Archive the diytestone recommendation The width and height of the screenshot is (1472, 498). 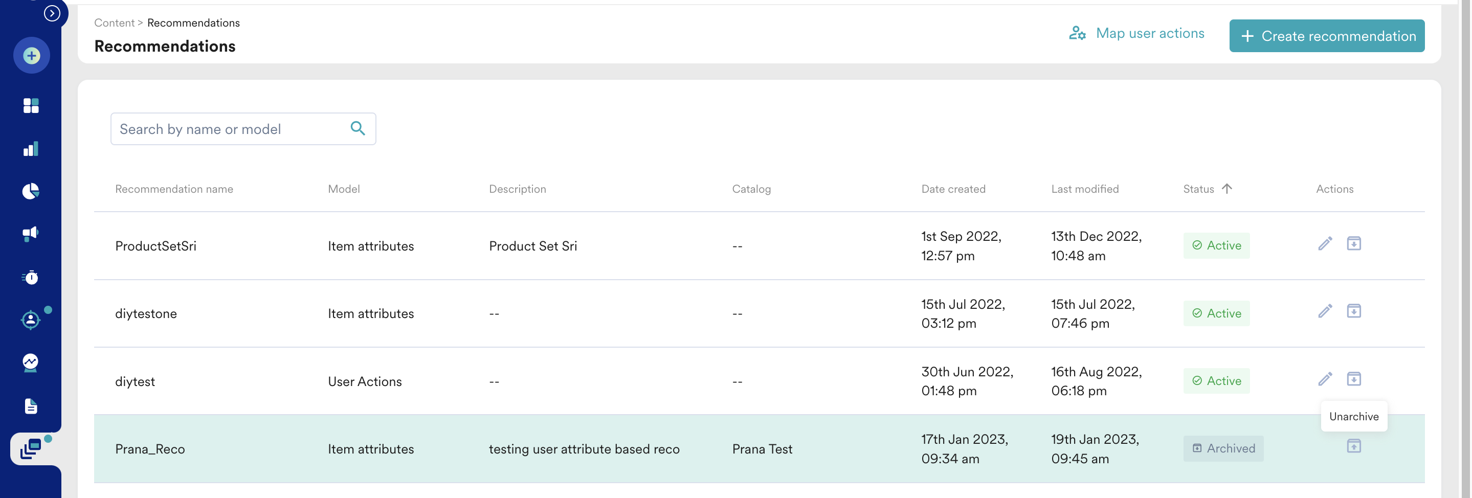click(x=1353, y=311)
